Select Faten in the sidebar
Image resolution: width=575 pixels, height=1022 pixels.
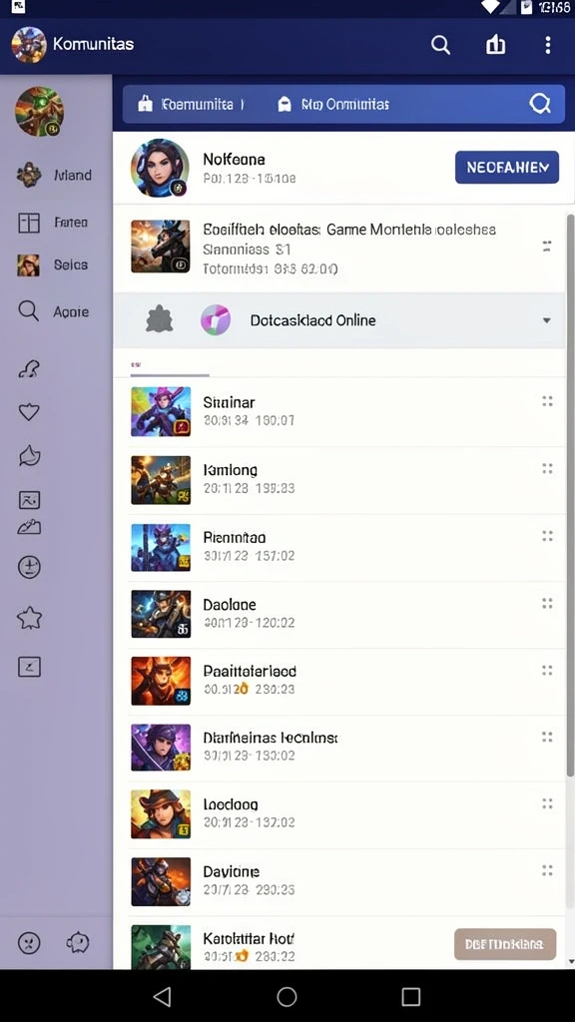(52, 223)
